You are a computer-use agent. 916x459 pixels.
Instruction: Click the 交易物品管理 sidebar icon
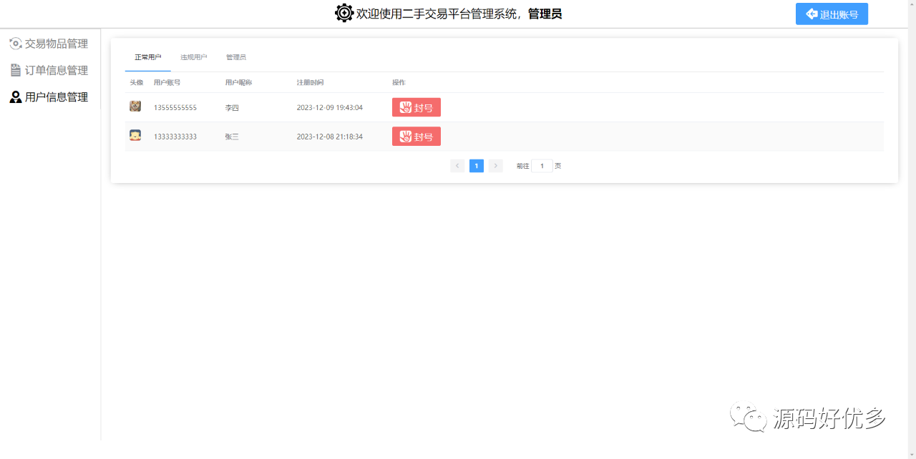16,44
